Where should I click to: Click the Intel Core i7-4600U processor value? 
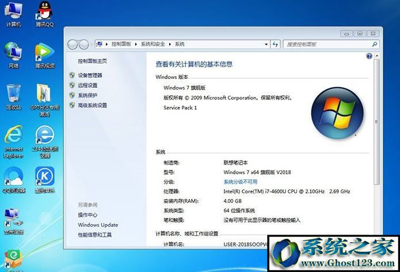(x=287, y=191)
